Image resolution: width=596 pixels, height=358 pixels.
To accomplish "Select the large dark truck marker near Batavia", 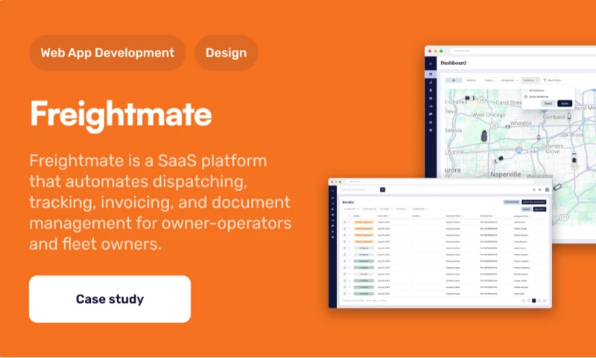I will tap(484, 136).
